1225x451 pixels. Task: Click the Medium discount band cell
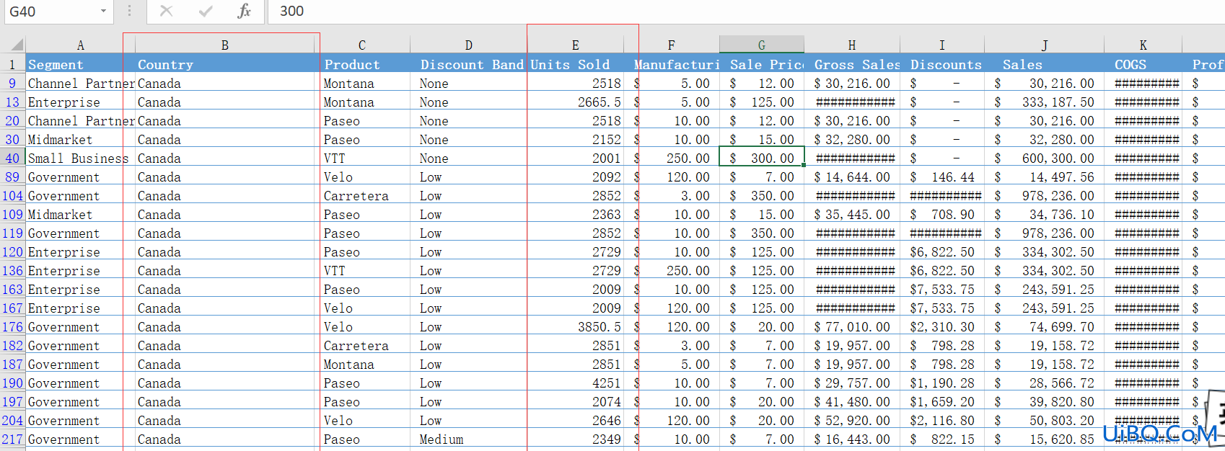(469, 439)
